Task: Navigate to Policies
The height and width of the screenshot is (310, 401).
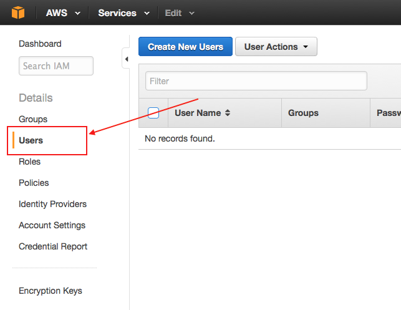Action: (34, 183)
